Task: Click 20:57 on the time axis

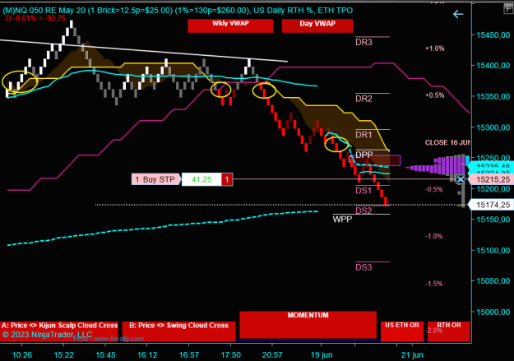Action: point(272,355)
